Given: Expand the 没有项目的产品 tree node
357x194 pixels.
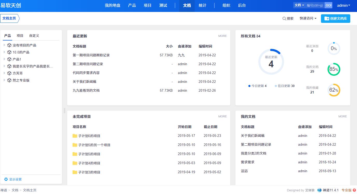Looking at the screenshot, I should pyautogui.click(x=4, y=45).
